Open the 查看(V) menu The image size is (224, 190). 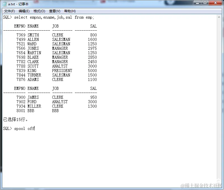coord(54,11)
